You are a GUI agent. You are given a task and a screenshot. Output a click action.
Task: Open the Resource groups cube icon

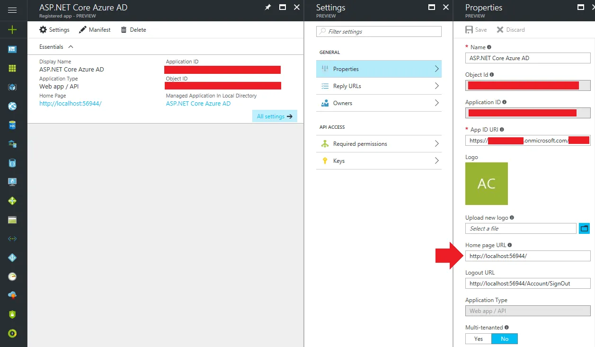[12, 87]
